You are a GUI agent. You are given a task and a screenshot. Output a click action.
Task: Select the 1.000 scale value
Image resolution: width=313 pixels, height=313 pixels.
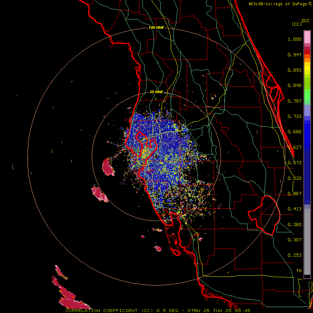295,39
